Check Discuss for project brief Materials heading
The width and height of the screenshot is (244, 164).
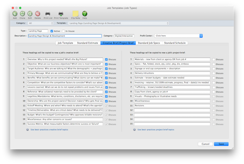213,59
